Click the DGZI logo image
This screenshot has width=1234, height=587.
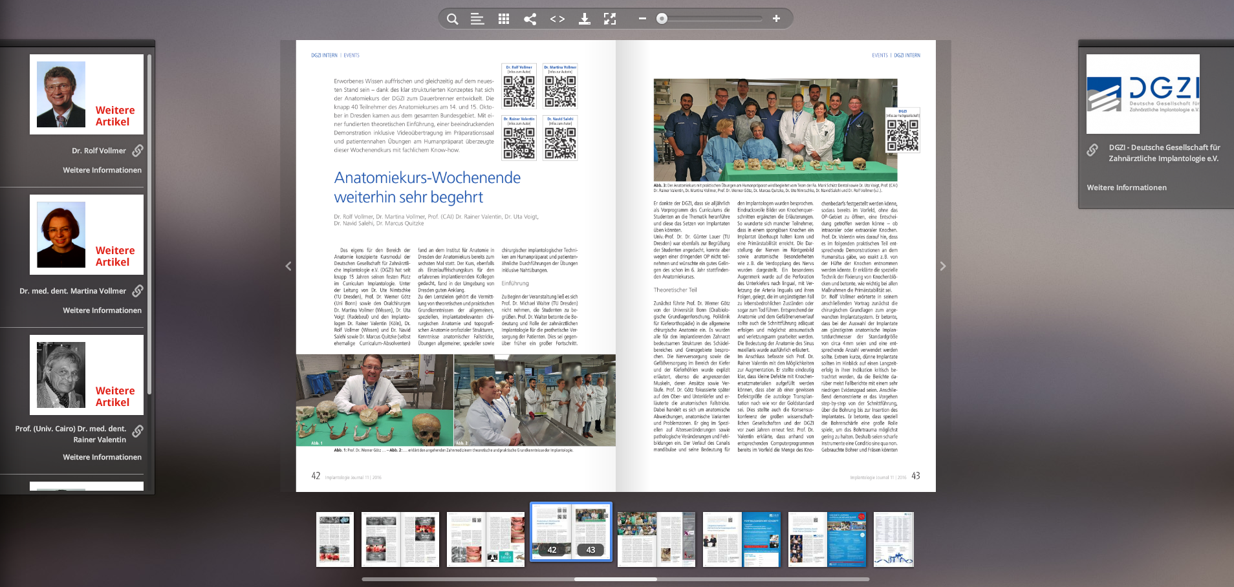(1143, 94)
